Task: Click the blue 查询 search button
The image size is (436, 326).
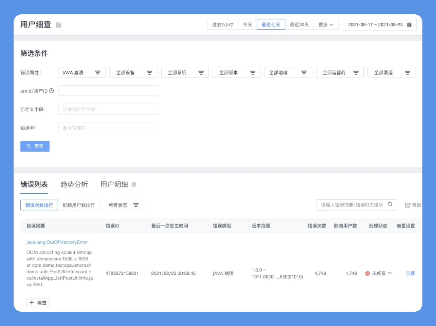Action: (x=35, y=146)
